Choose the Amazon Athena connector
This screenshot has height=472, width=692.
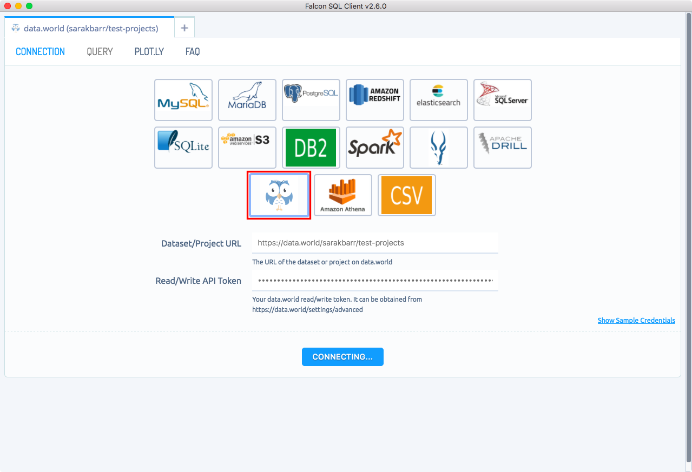coord(343,195)
